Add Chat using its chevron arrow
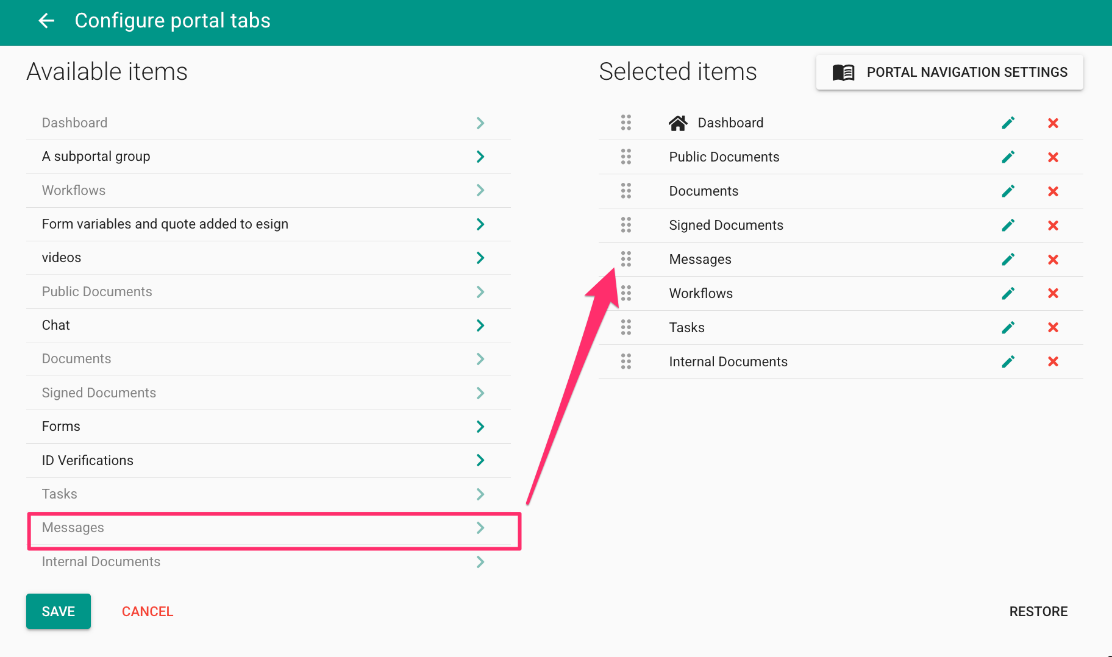The width and height of the screenshot is (1112, 657). pyautogui.click(x=480, y=325)
